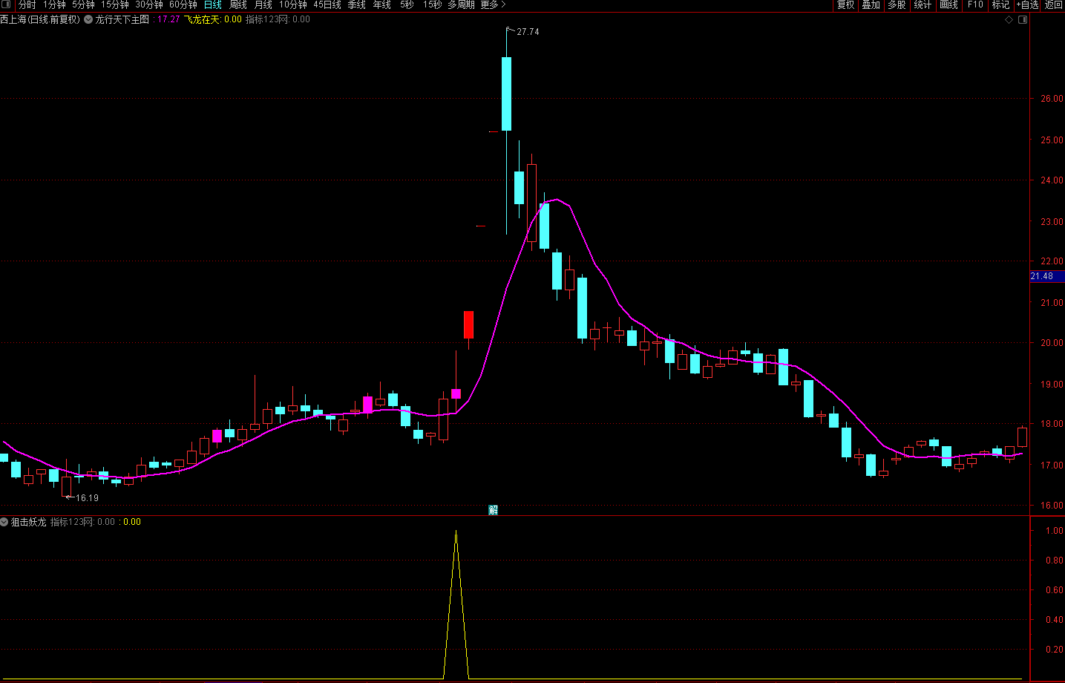The height and width of the screenshot is (683, 1065).
Task: Click the 叠加 overlay button
Action: 871,5
